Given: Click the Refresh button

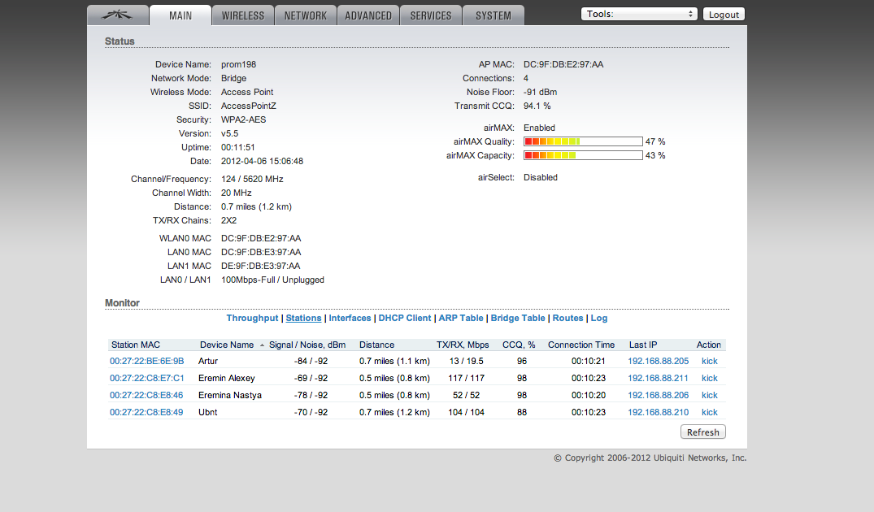Looking at the screenshot, I should 703,432.
